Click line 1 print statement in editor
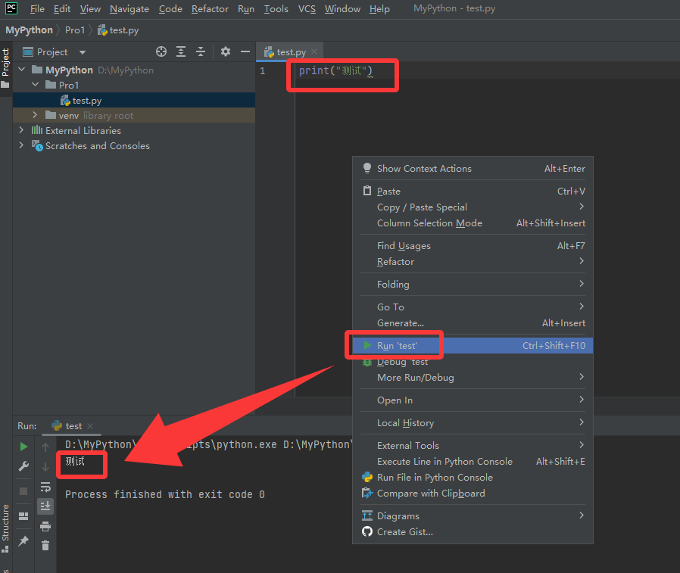The image size is (680, 573). click(x=335, y=70)
